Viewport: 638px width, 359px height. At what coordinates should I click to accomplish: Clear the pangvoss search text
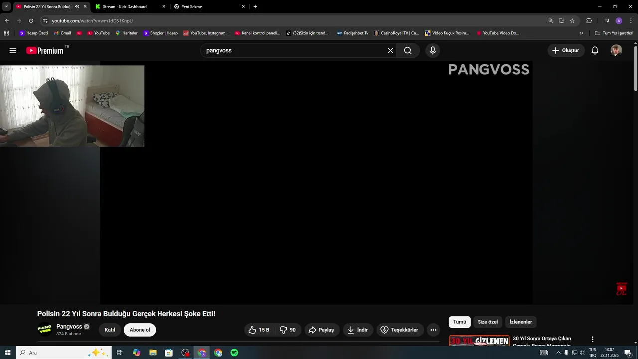(x=390, y=50)
